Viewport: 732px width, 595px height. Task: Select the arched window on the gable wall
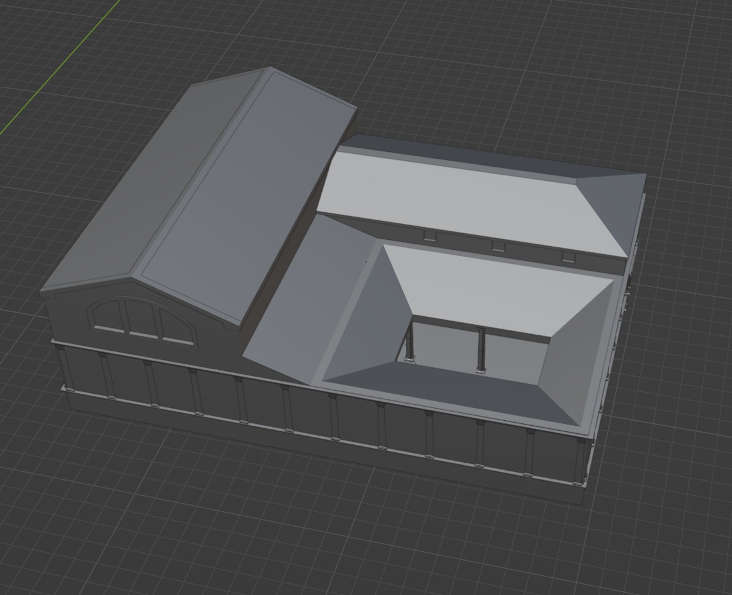pos(142,322)
